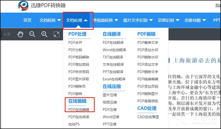
Task: Click the PDF编辑 section heading
Action: click(x=146, y=34)
